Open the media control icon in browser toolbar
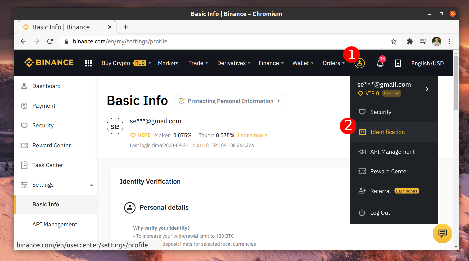This screenshot has height=261, width=469. tap(423, 41)
